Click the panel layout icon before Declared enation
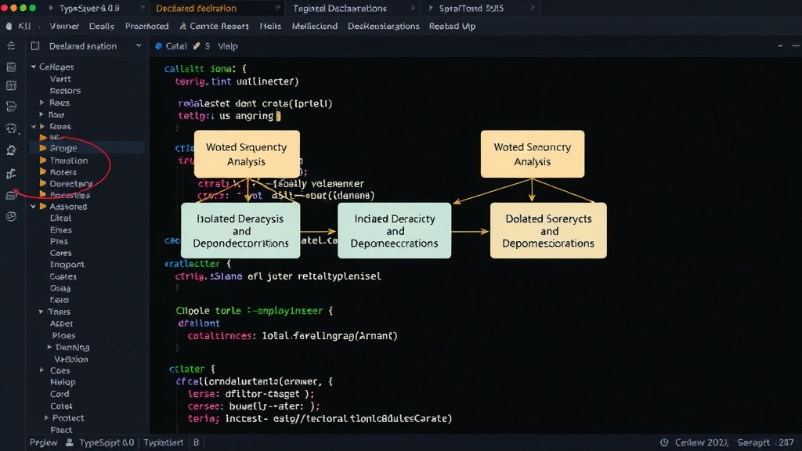The image size is (802, 451). [x=34, y=46]
